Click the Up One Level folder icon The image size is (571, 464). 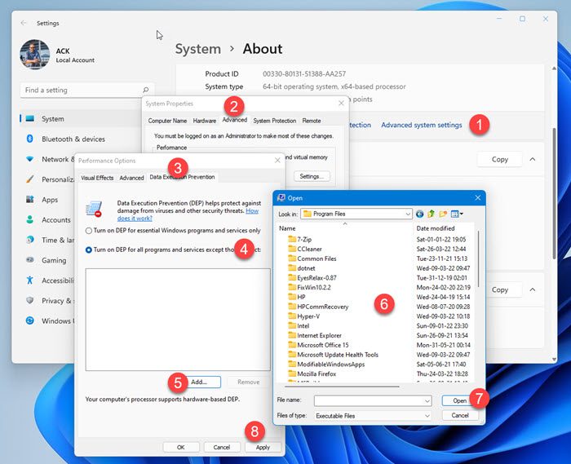[432, 214]
